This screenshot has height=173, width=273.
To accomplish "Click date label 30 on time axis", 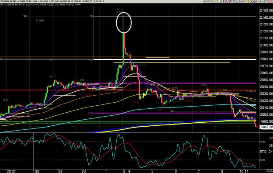I will point(83,171).
